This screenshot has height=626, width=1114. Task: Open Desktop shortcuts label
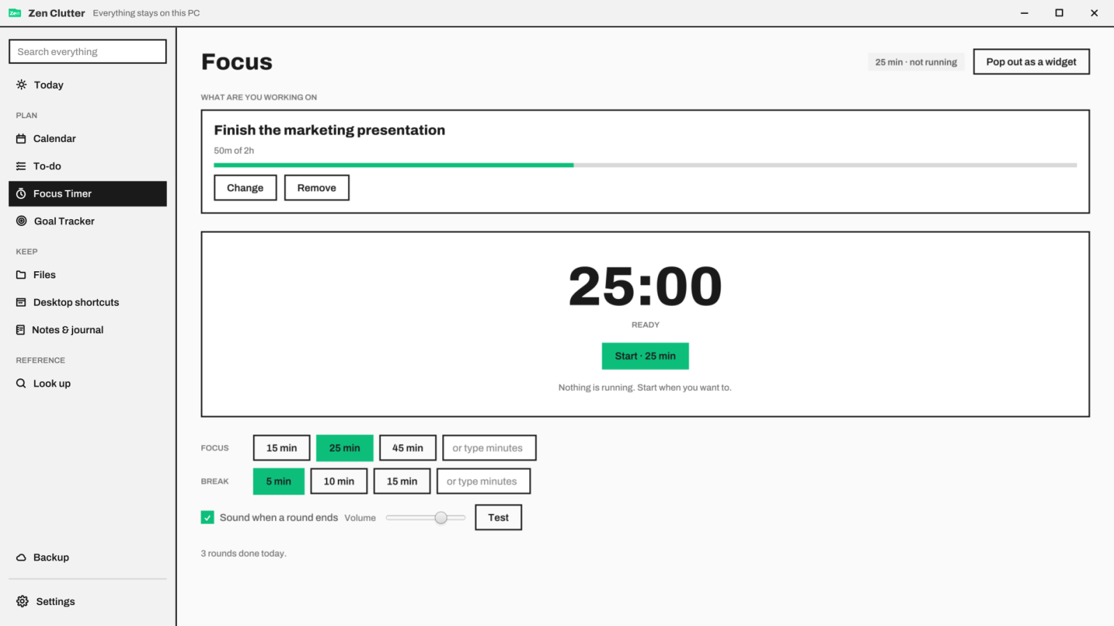(76, 303)
